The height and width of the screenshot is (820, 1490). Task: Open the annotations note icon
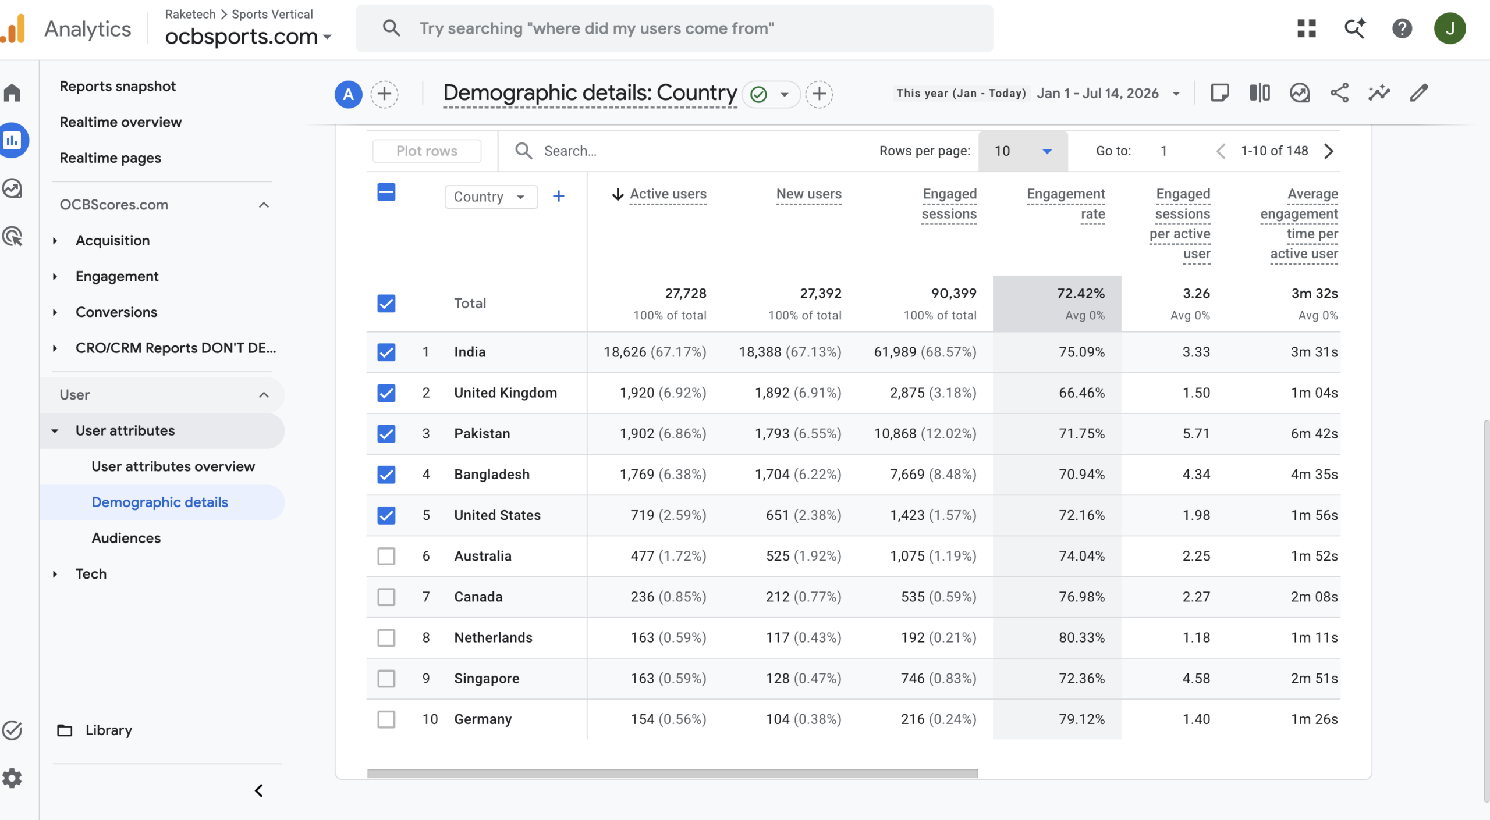[x=1219, y=93]
